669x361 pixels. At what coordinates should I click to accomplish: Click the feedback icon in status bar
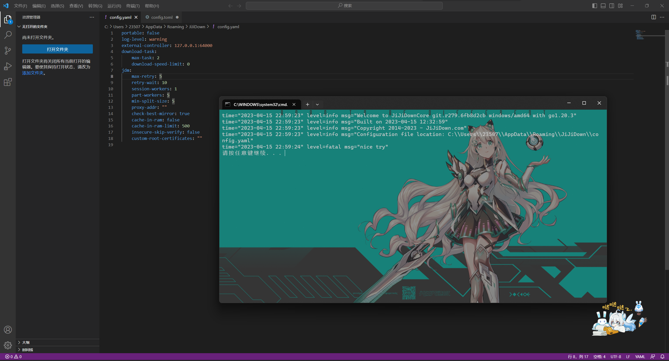point(653,357)
